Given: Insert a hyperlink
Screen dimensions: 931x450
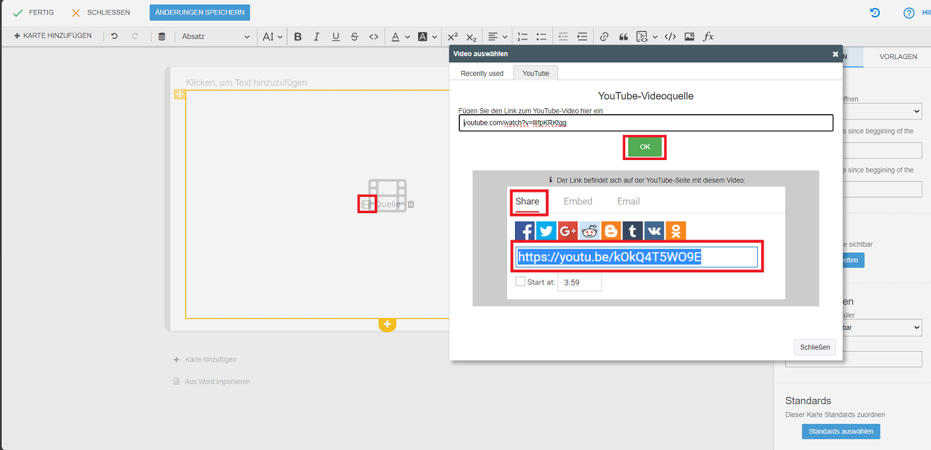Looking at the screenshot, I should click(604, 37).
